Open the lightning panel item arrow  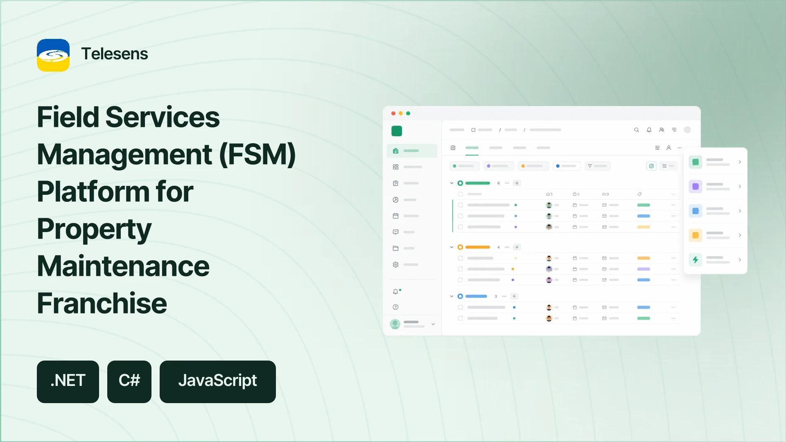coord(740,259)
